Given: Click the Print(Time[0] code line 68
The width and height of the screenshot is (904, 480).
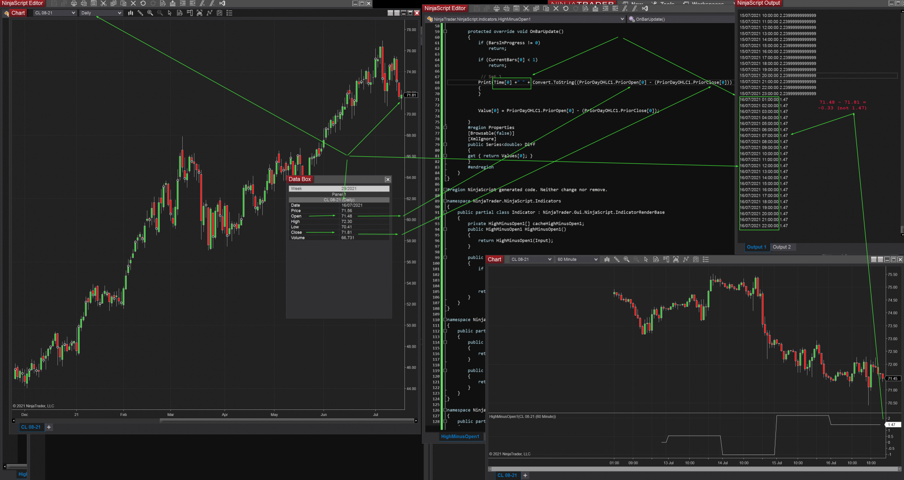Looking at the screenshot, I should click(x=605, y=82).
